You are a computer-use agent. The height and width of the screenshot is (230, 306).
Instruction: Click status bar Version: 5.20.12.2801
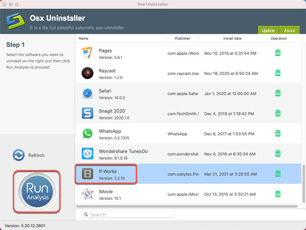point(25,225)
